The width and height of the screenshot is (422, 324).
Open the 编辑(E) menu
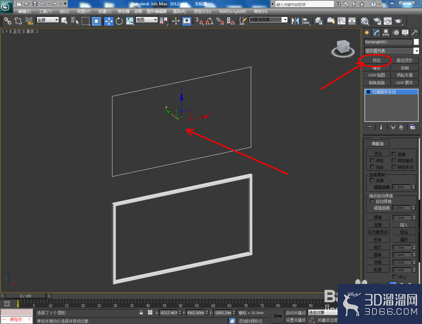click(x=24, y=11)
